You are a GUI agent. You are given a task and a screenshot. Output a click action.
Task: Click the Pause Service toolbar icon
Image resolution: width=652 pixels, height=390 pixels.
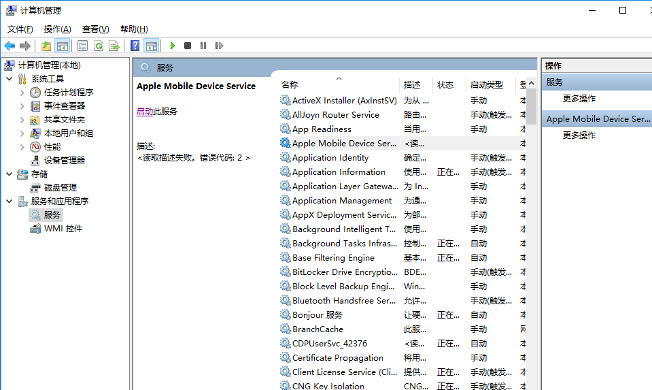point(203,46)
